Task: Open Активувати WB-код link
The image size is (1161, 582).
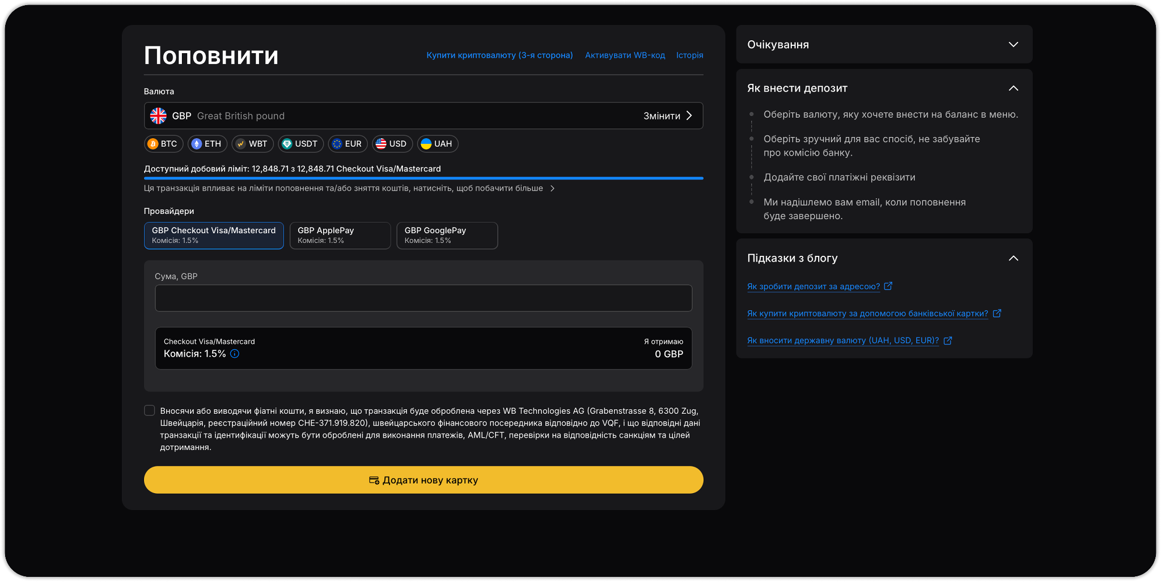Action: 625,55
